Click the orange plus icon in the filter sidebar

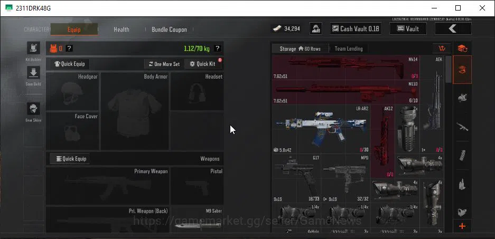click(x=462, y=226)
